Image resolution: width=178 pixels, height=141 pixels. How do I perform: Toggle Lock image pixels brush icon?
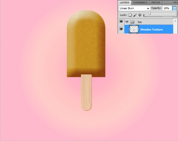(x=135, y=15)
